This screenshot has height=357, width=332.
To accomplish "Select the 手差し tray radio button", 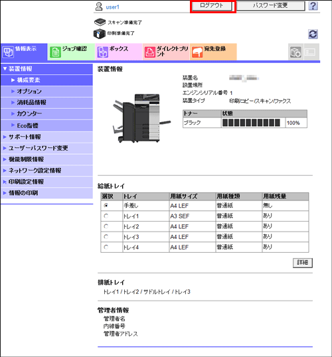I will 106,205.
